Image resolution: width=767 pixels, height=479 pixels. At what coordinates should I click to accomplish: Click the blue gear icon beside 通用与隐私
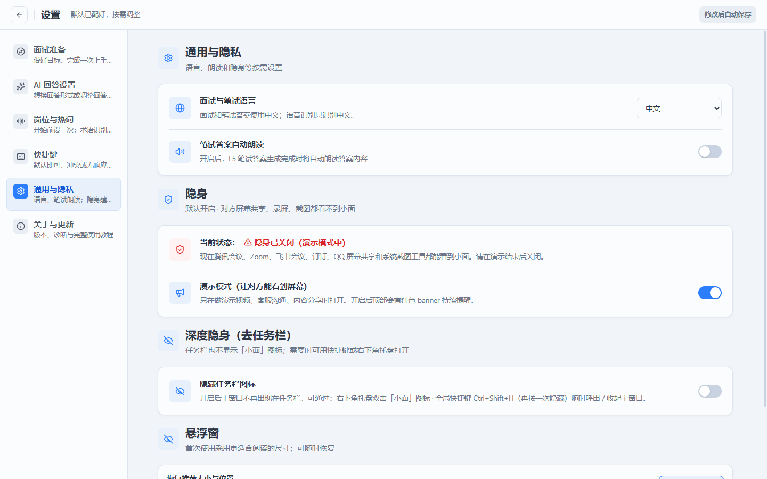pyautogui.click(x=21, y=191)
